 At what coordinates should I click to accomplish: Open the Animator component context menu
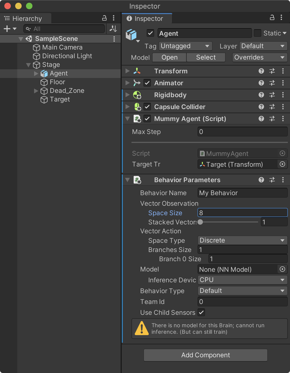click(x=283, y=83)
